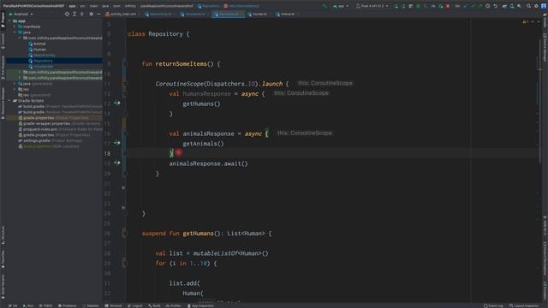Click Select Opened File target icon

67,15
